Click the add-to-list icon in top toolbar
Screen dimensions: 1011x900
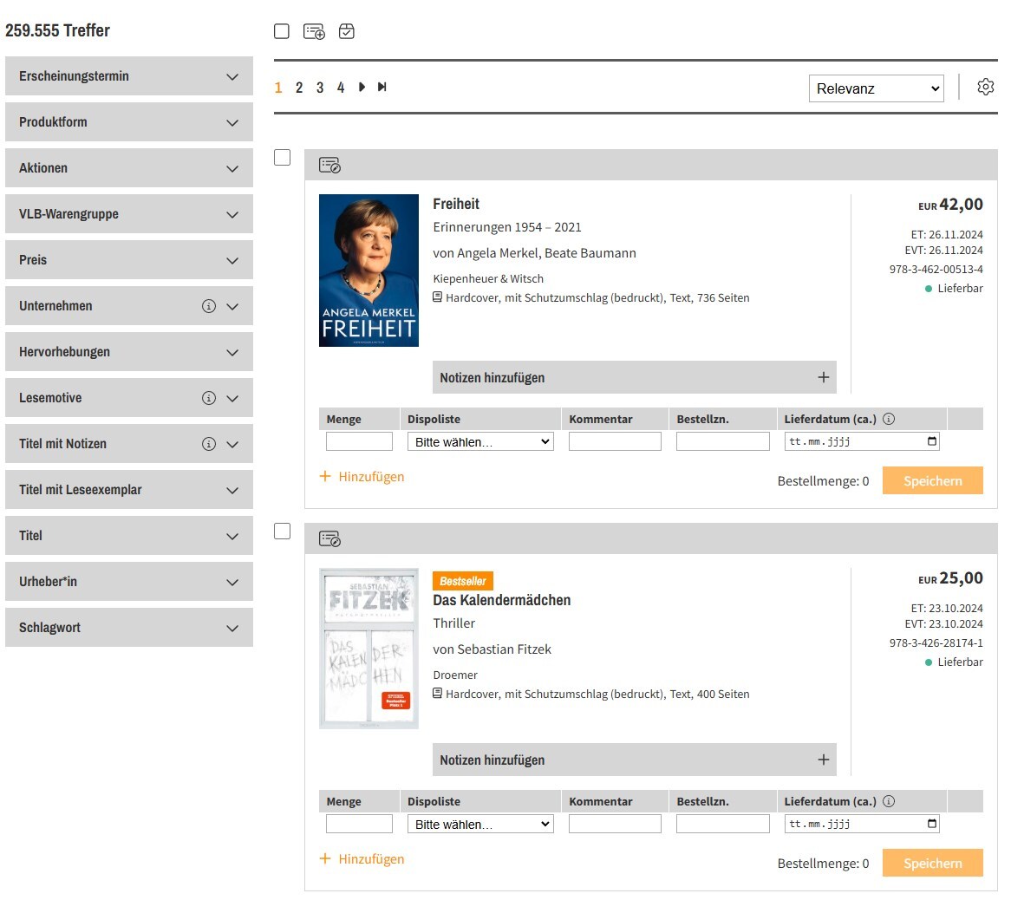click(314, 31)
